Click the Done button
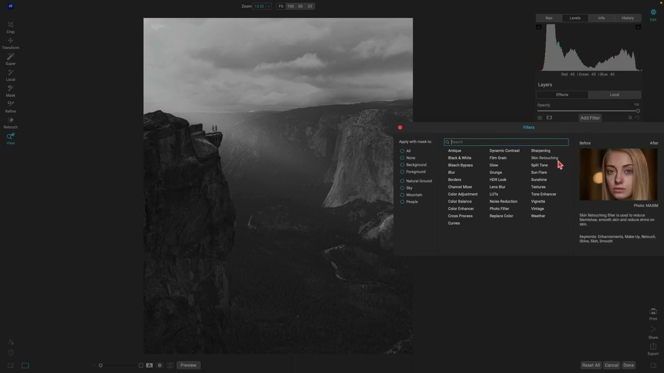This screenshot has width=664, height=373. (629, 365)
